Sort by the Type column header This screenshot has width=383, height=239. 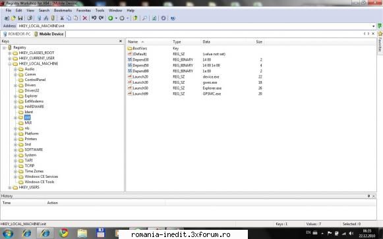(186, 41)
